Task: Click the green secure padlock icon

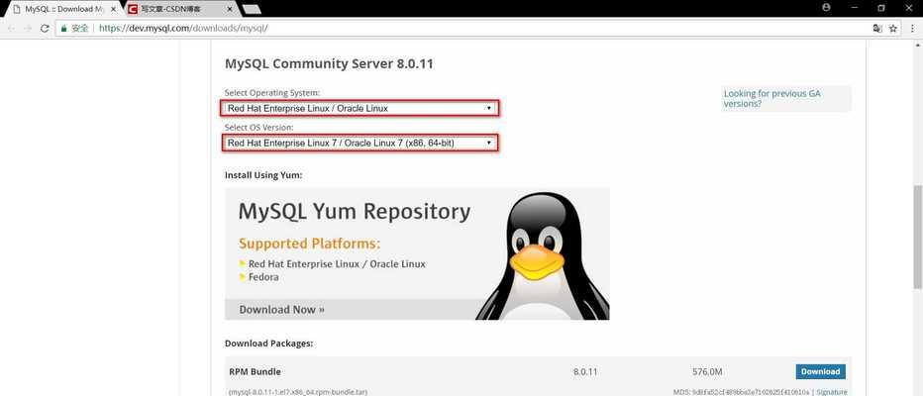Action: [63, 29]
